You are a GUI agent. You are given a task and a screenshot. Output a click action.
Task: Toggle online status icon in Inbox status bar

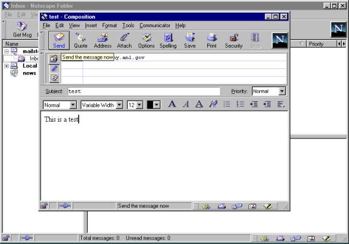[27, 238]
